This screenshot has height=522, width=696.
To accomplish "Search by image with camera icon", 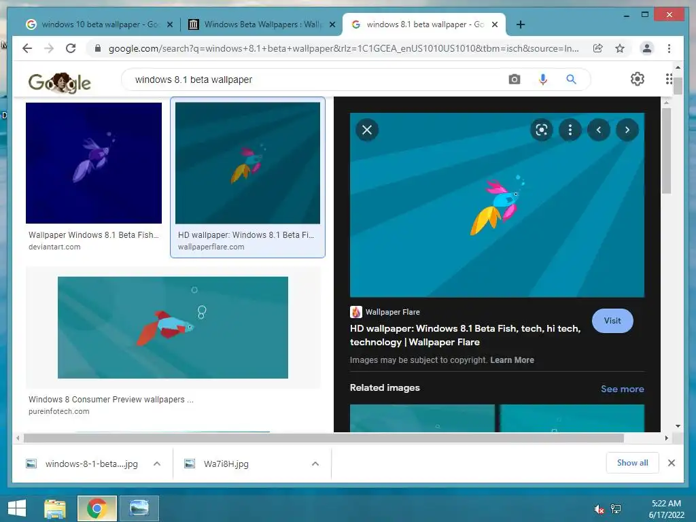I will pos(515,80).
